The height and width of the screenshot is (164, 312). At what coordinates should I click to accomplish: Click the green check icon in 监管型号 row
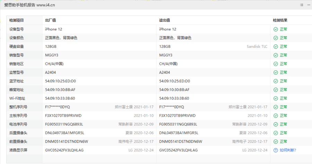[276, 72]
